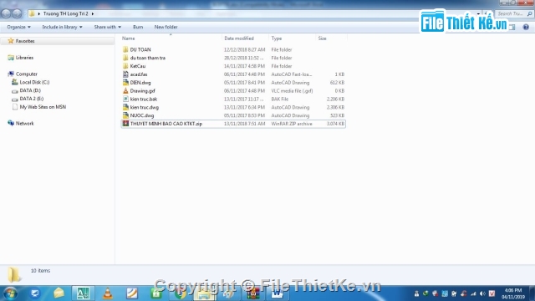Screen dimensions: 535x301
Task: Open the Include in library dropdown
Action: pos(62,27)
